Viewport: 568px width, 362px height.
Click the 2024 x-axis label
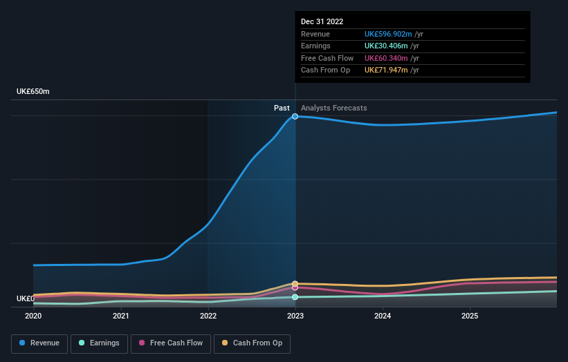point(383,316)
